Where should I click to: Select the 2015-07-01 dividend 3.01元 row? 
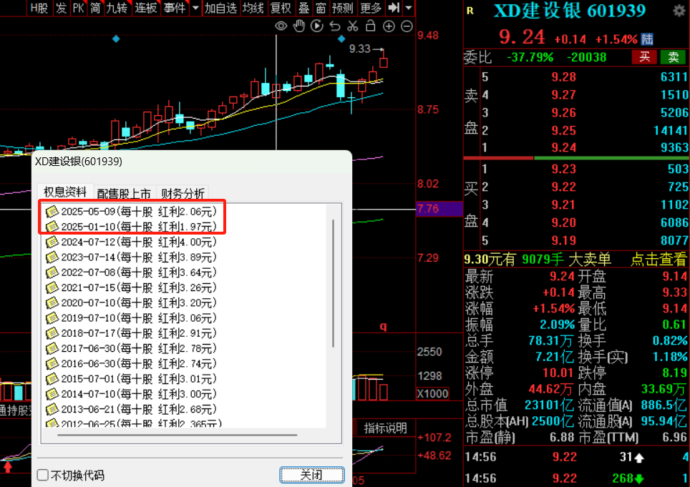point(132,379)
